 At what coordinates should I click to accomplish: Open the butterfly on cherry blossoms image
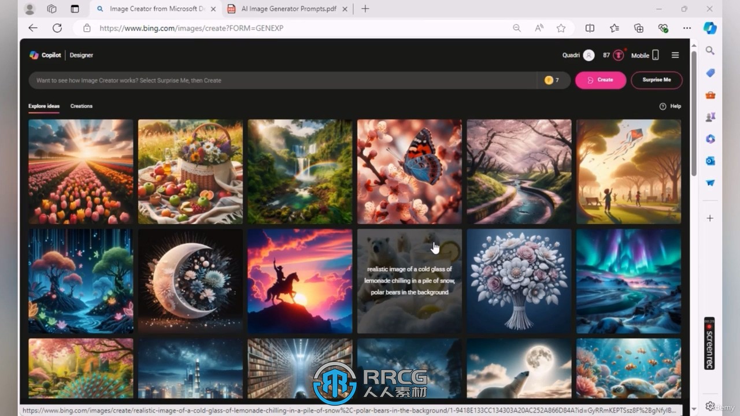click(409, 172)
